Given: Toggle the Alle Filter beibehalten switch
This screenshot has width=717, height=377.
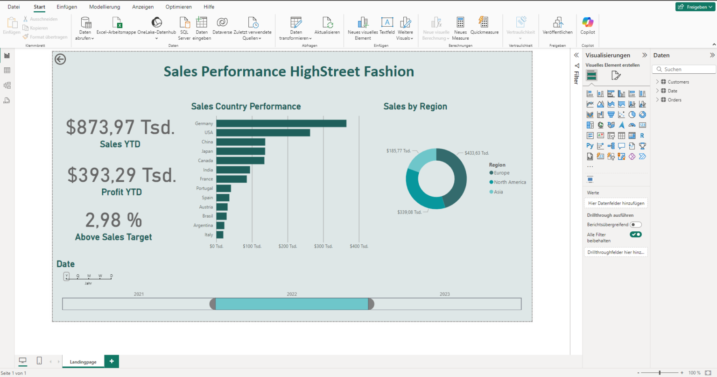Looking at the screenshot, I should [x=636, y=235].
